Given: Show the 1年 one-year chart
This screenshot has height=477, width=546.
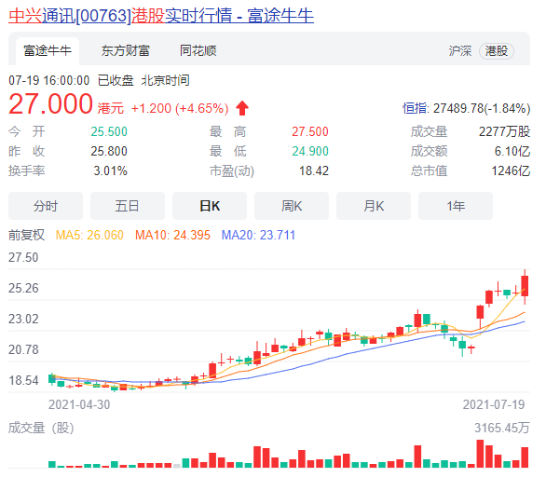Looking at the screenshot, I should point(456,206).
